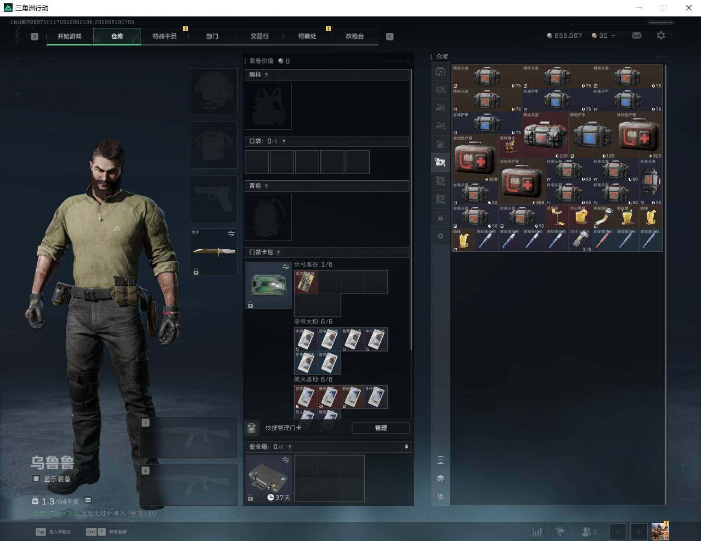
Task: Click the quick keycard management icon
Action: click(x=251, y=428)
